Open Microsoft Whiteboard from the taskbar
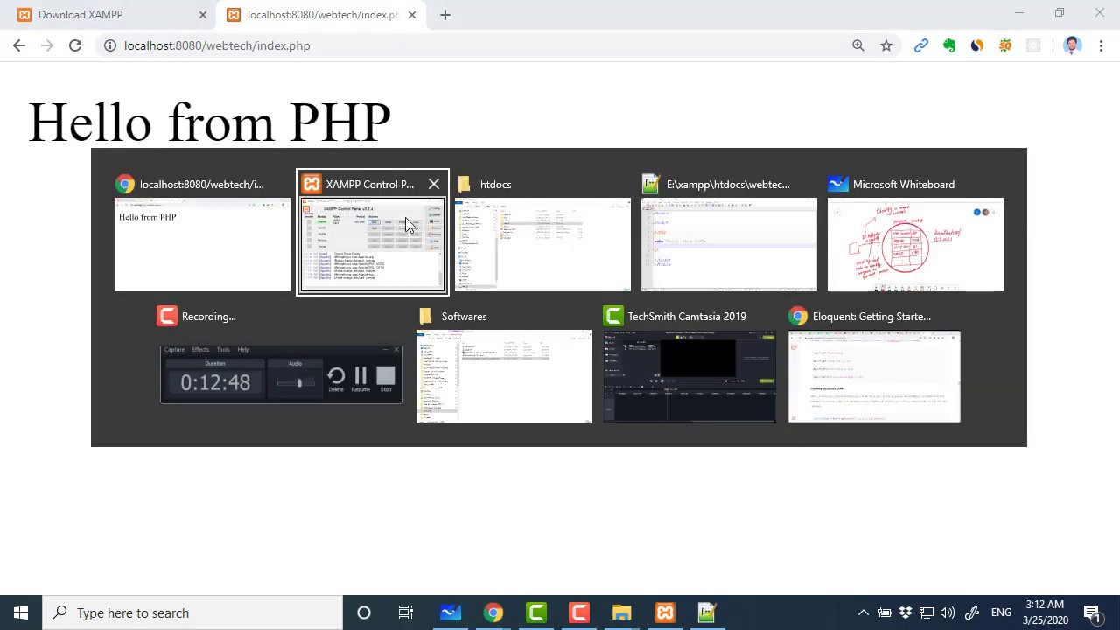The width and height of the screenshot is (1120, 630). pos(451,612)
